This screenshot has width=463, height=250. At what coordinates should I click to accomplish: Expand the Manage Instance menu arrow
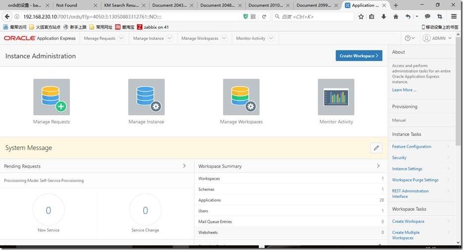pyautogui.click(x=169, y=38)
